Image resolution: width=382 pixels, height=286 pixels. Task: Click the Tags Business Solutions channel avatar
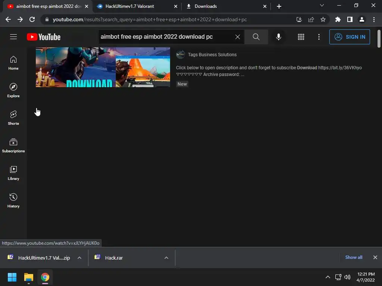click(x=181, y=54)
